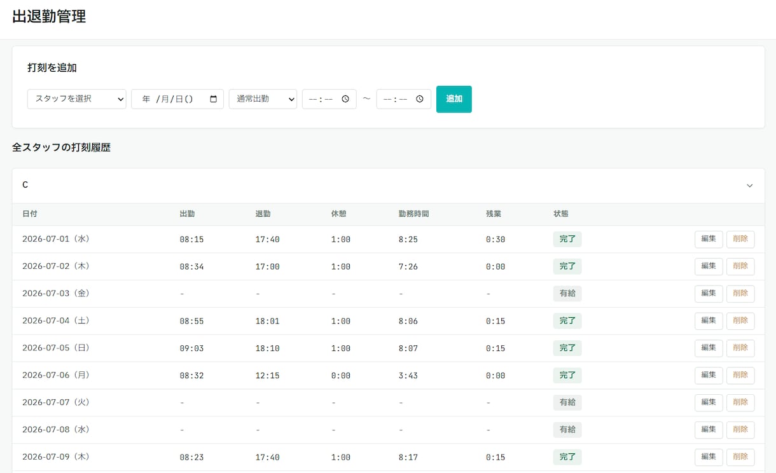Image resolution: width=776 pixels, height=473 pixels.
Task: Delete the 2026-07-09 record
Action: tap(740, 457)
